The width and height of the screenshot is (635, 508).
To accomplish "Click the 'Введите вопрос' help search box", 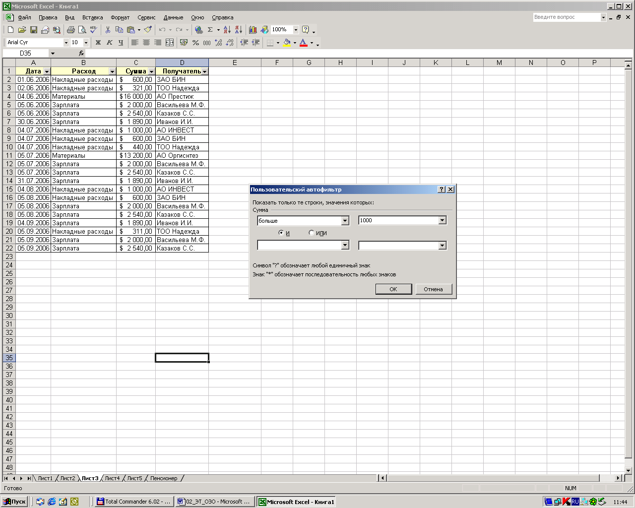I will tap(566, 17).
